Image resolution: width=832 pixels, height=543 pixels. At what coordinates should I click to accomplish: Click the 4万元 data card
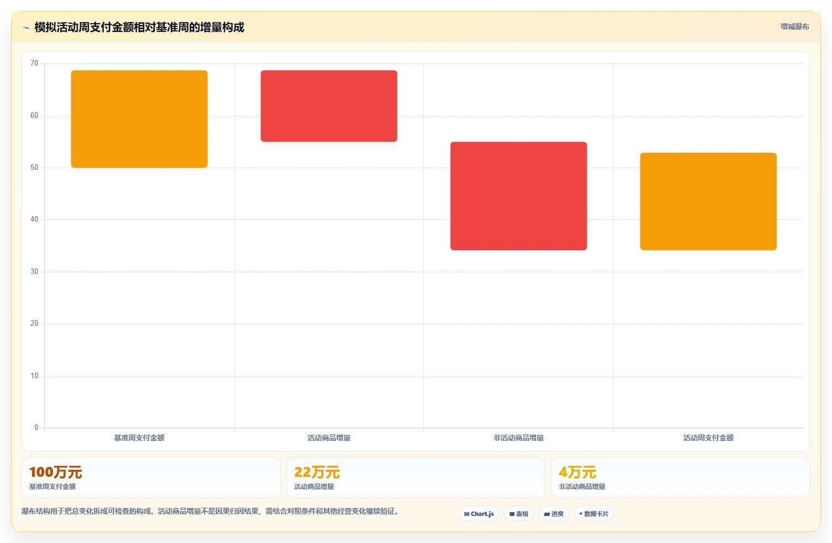(x=680, y=477)
